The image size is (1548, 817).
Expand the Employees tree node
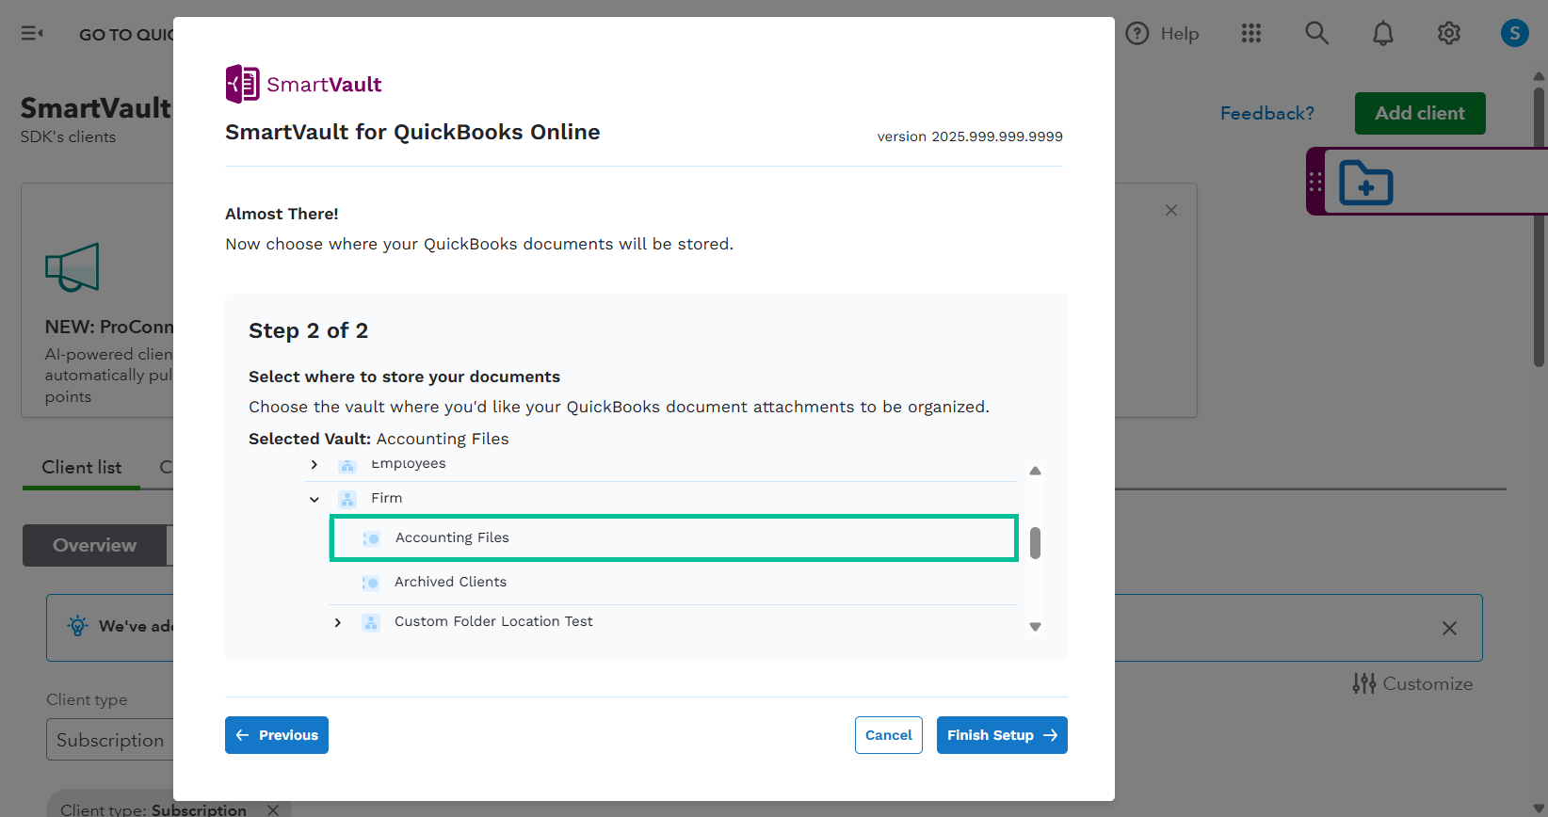(x=314, y=464)
